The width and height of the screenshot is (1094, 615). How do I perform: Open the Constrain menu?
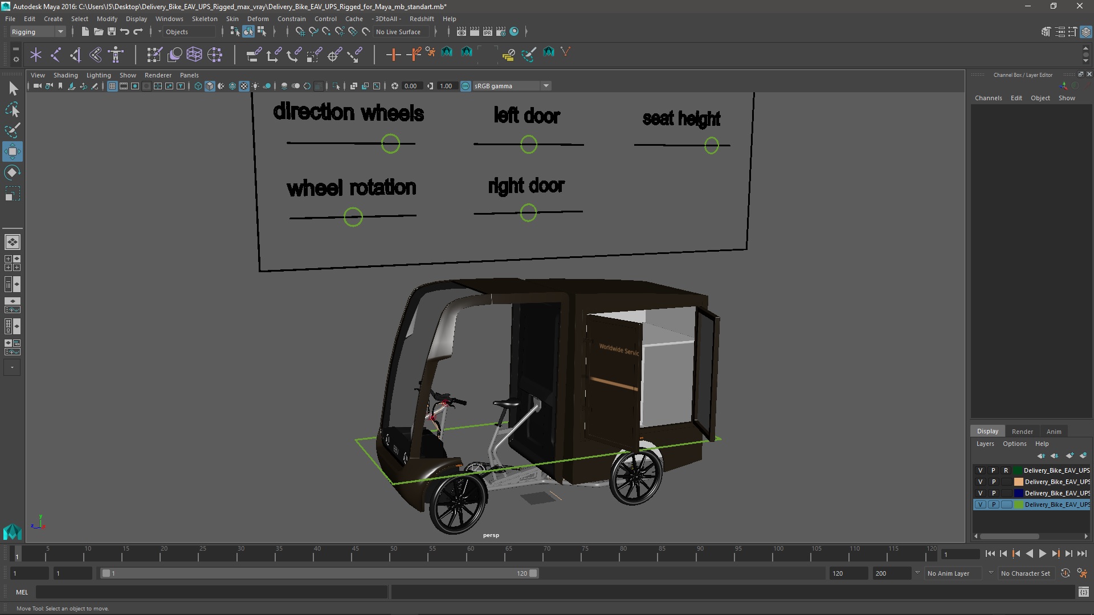pyautogui.click(x=291, y=19)
